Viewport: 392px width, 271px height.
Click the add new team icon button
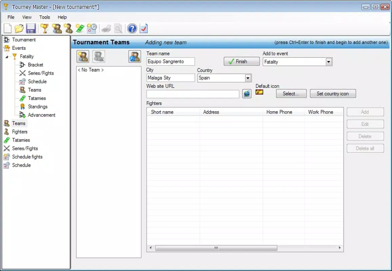[83, 57]
